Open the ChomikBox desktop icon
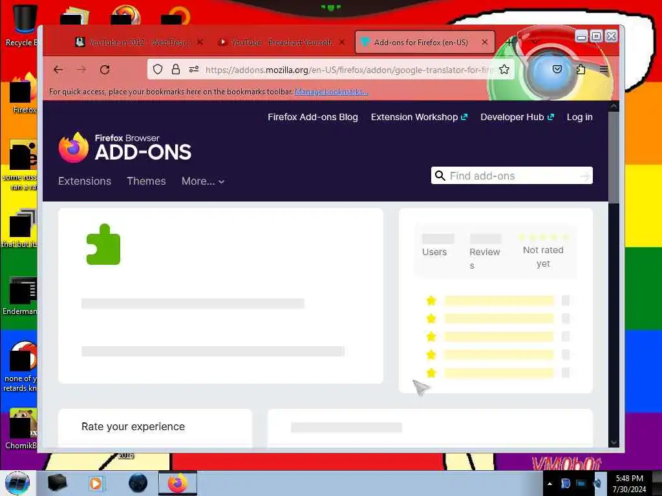 pyautogui.click(x=22, y=429)
